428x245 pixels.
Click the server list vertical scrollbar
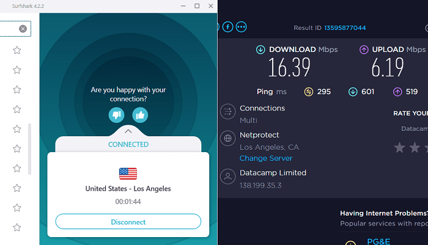tap(30, 141)
